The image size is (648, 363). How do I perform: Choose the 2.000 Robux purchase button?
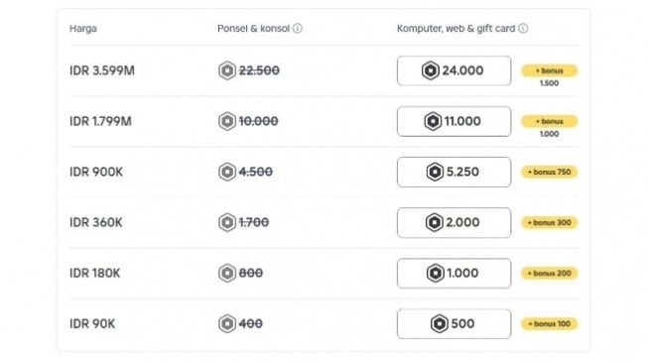[454, 222]
